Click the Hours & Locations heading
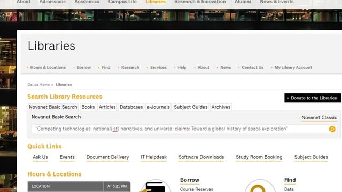The height and width of the screenshot is (192, 342). coord(55,174)
